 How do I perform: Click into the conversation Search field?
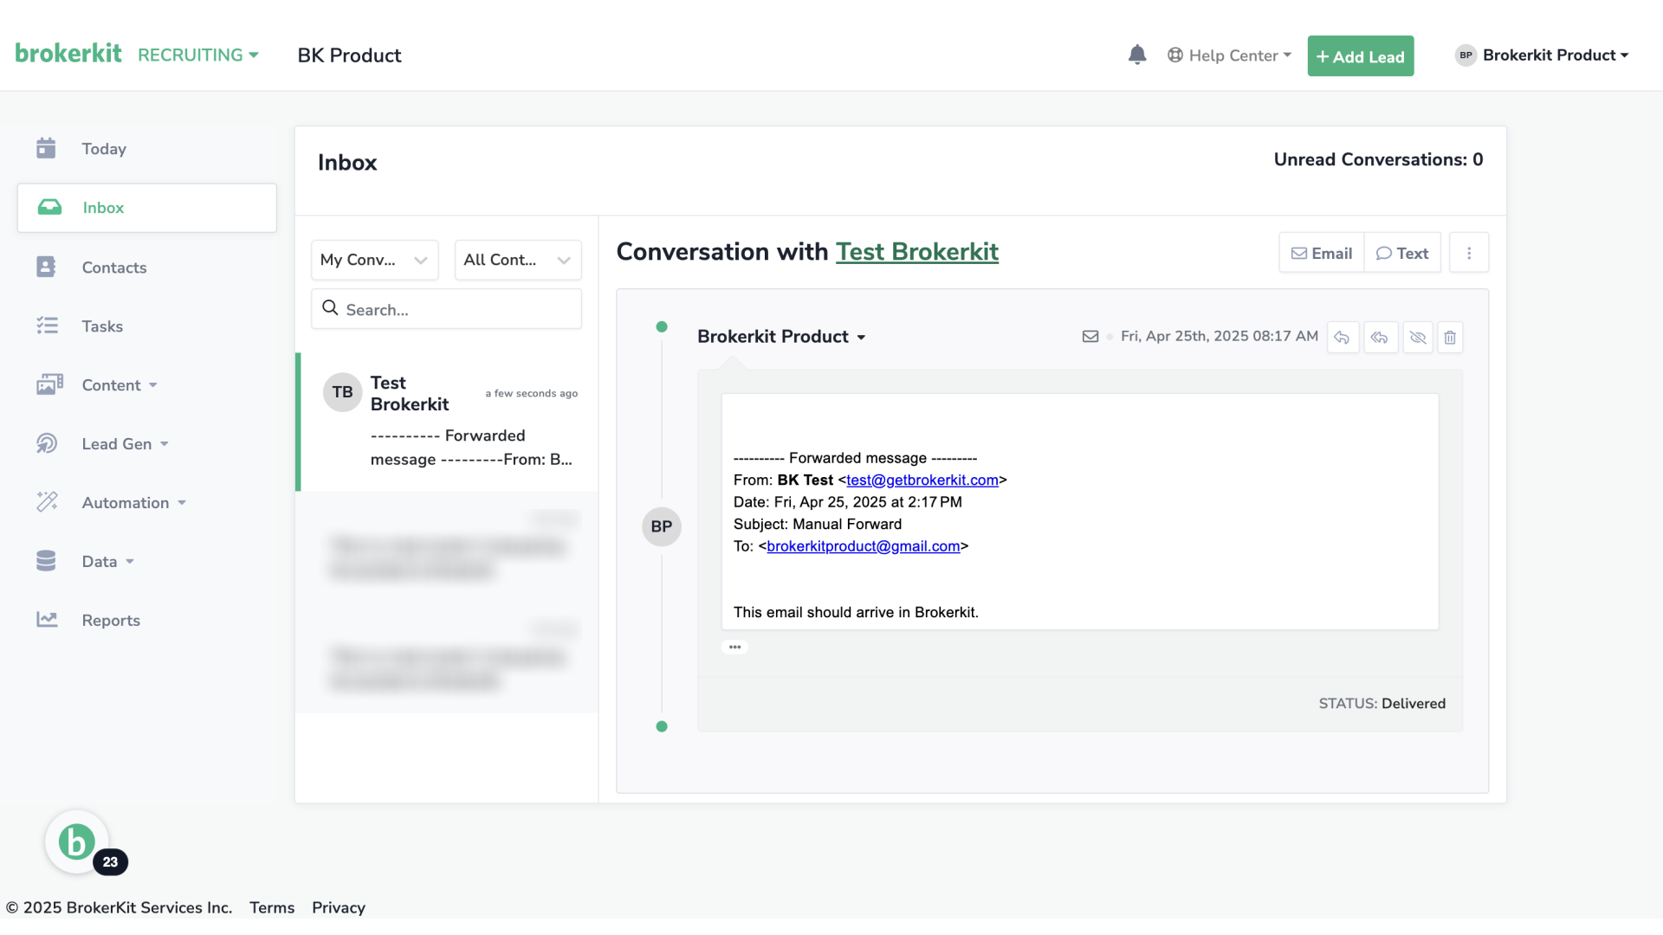click(x=446, y=309)
